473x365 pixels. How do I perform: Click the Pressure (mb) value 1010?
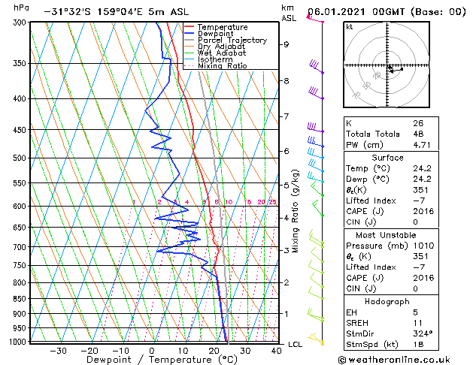(423, 246)
